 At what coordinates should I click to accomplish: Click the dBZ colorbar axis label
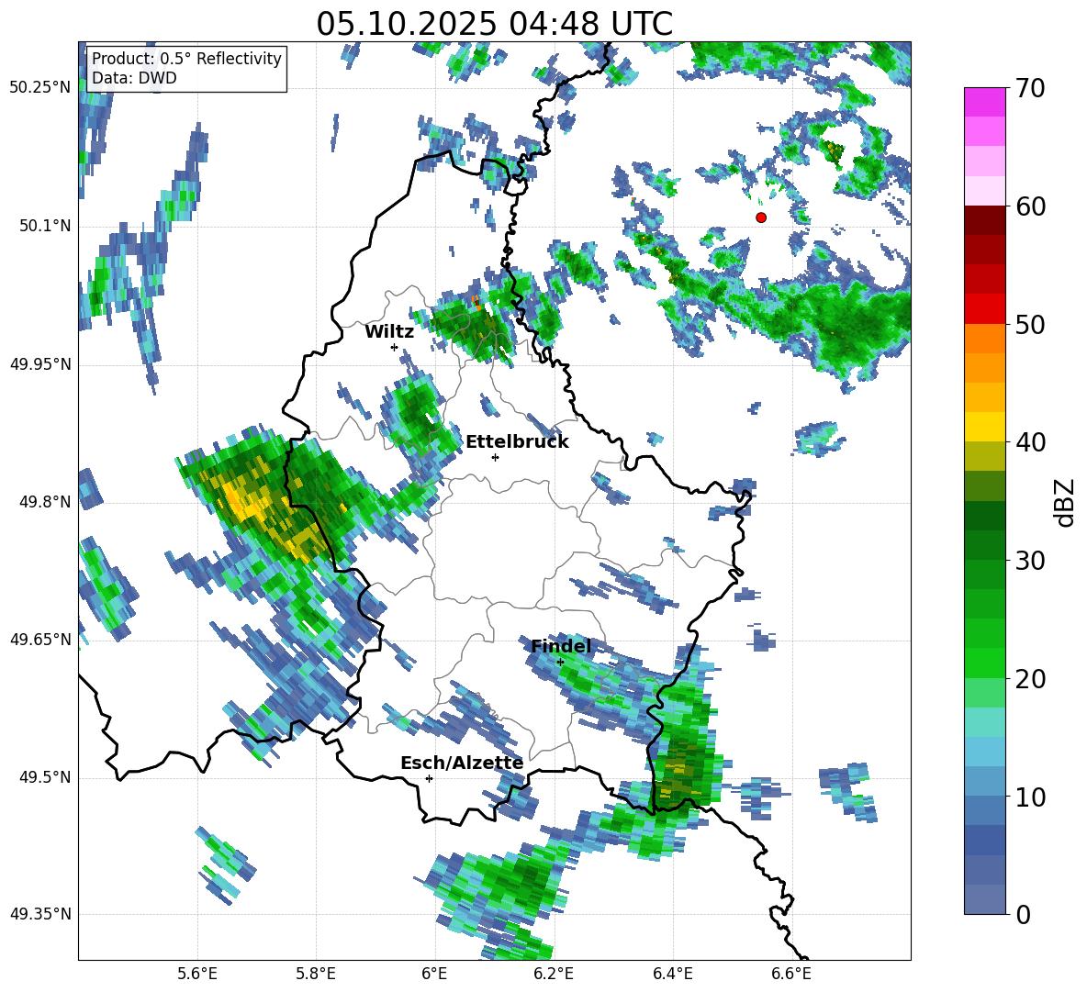point(1066,502)
